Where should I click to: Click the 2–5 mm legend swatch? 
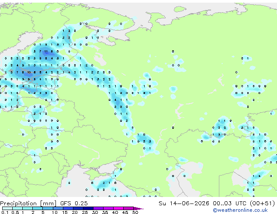point(38,208)
